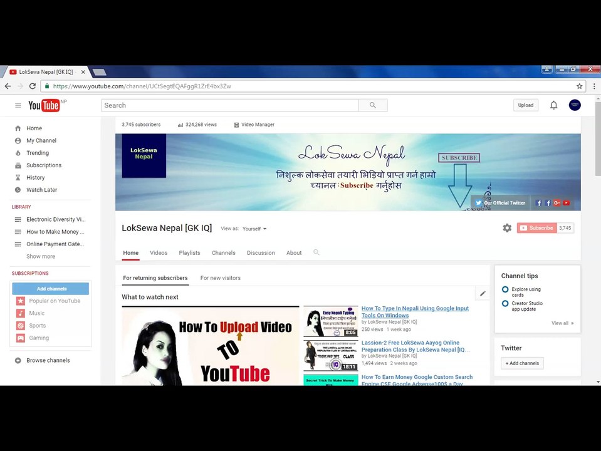Play the How To Upload Video thumbnail
This screenshot has height=451, width=601.
(x=211, y=346)
